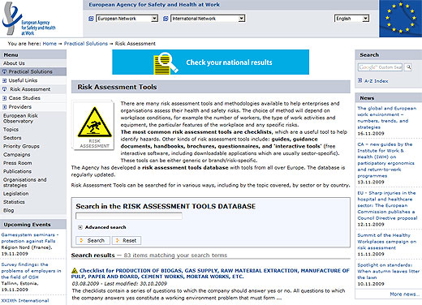
Task: Open Sectors menu item
Action: click(12, 138)
